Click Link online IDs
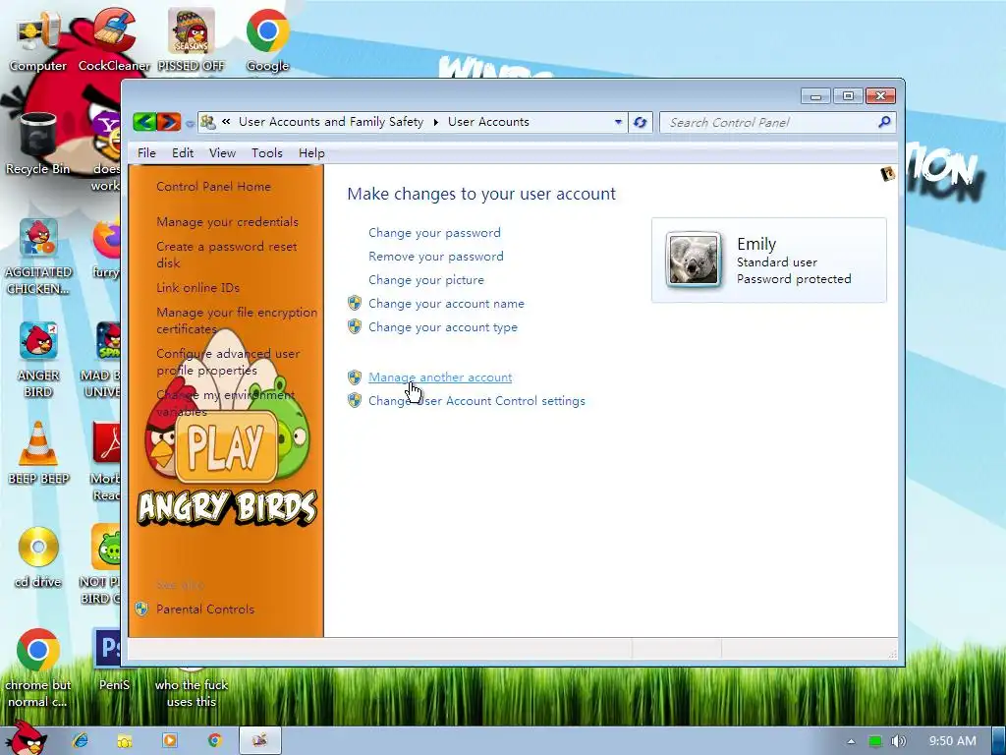 (x=197, y=288)
